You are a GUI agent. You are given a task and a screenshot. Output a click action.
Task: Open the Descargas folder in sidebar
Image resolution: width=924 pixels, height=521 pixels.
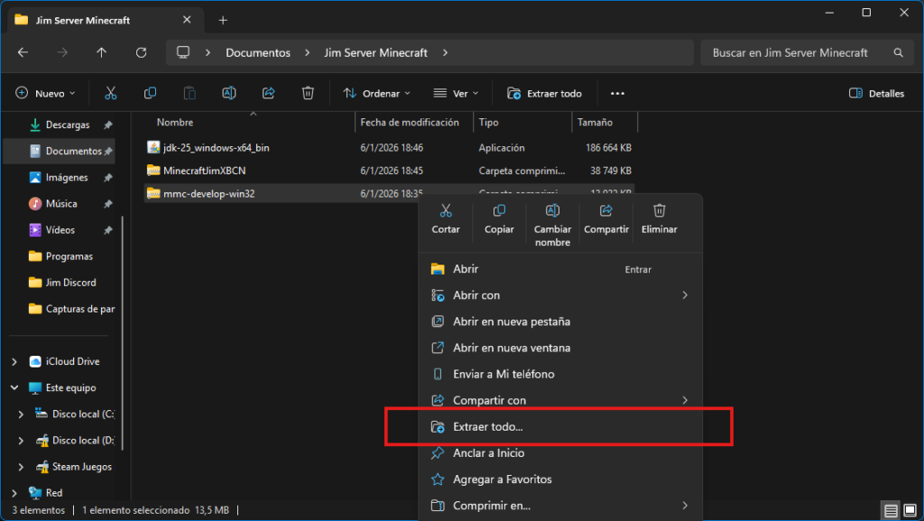67,125
